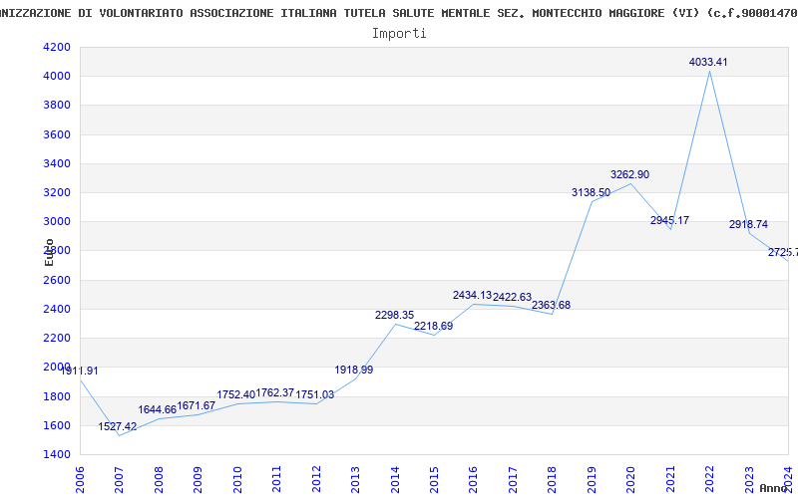Click the 2017 x-axis year label

click(x=513, y=480)
